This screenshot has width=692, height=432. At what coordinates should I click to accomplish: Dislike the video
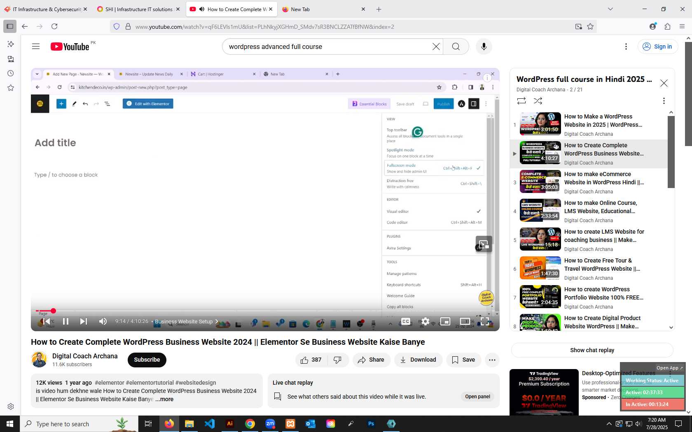click(x=338, y=360)
